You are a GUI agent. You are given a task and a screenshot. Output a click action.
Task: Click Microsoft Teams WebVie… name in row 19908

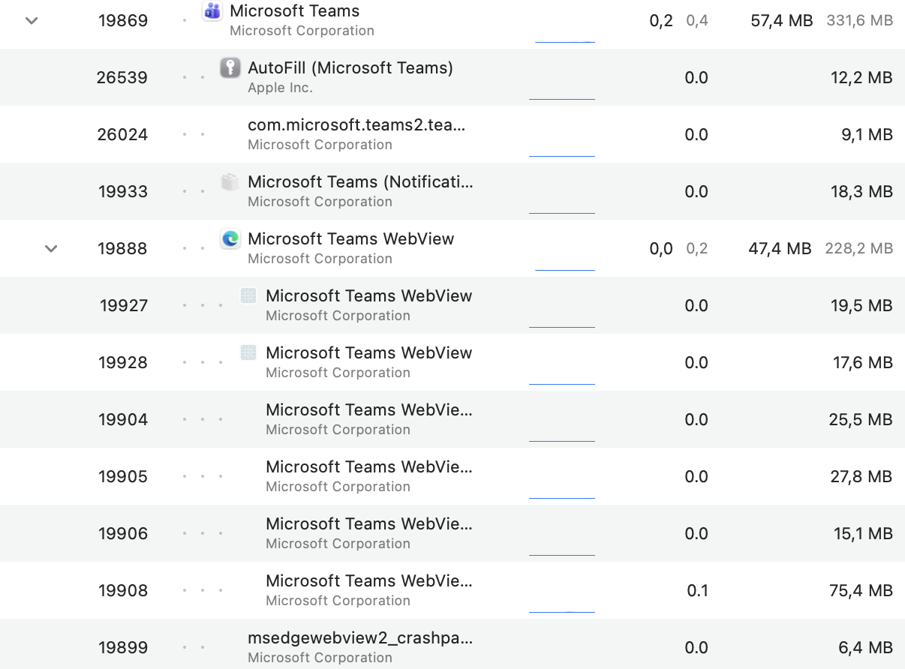tap(369, 580)
